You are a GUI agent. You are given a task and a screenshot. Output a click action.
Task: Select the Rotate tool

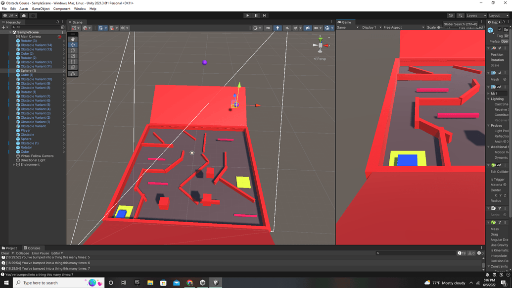[73, 50]
